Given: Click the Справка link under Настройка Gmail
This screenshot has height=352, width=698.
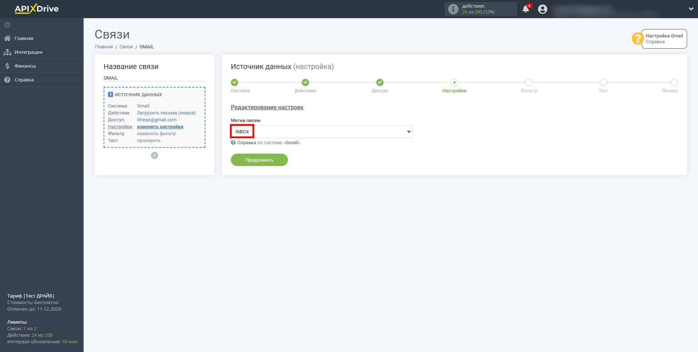Looking at the screenshot, I should pos(655,42).
